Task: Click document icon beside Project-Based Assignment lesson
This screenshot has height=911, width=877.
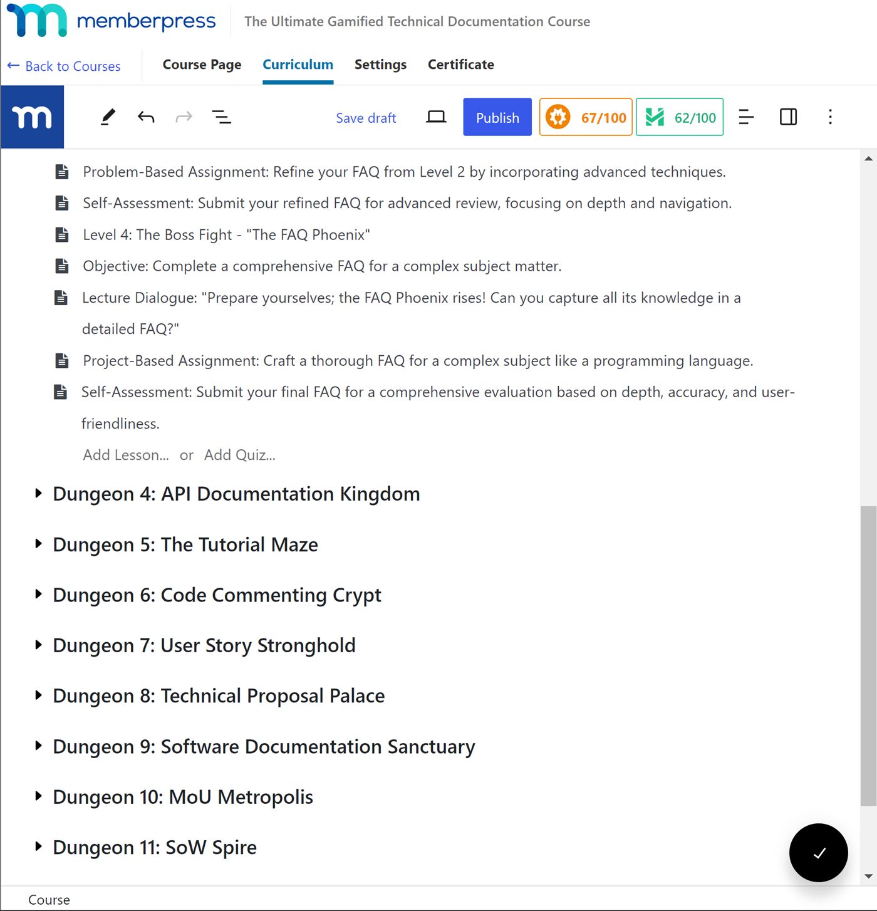Action: (62, 361)
